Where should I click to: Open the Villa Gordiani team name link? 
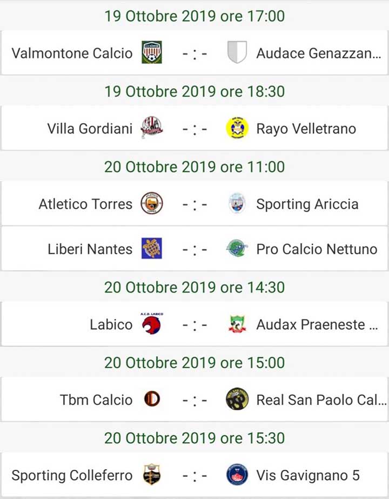(x=90, y=129)
